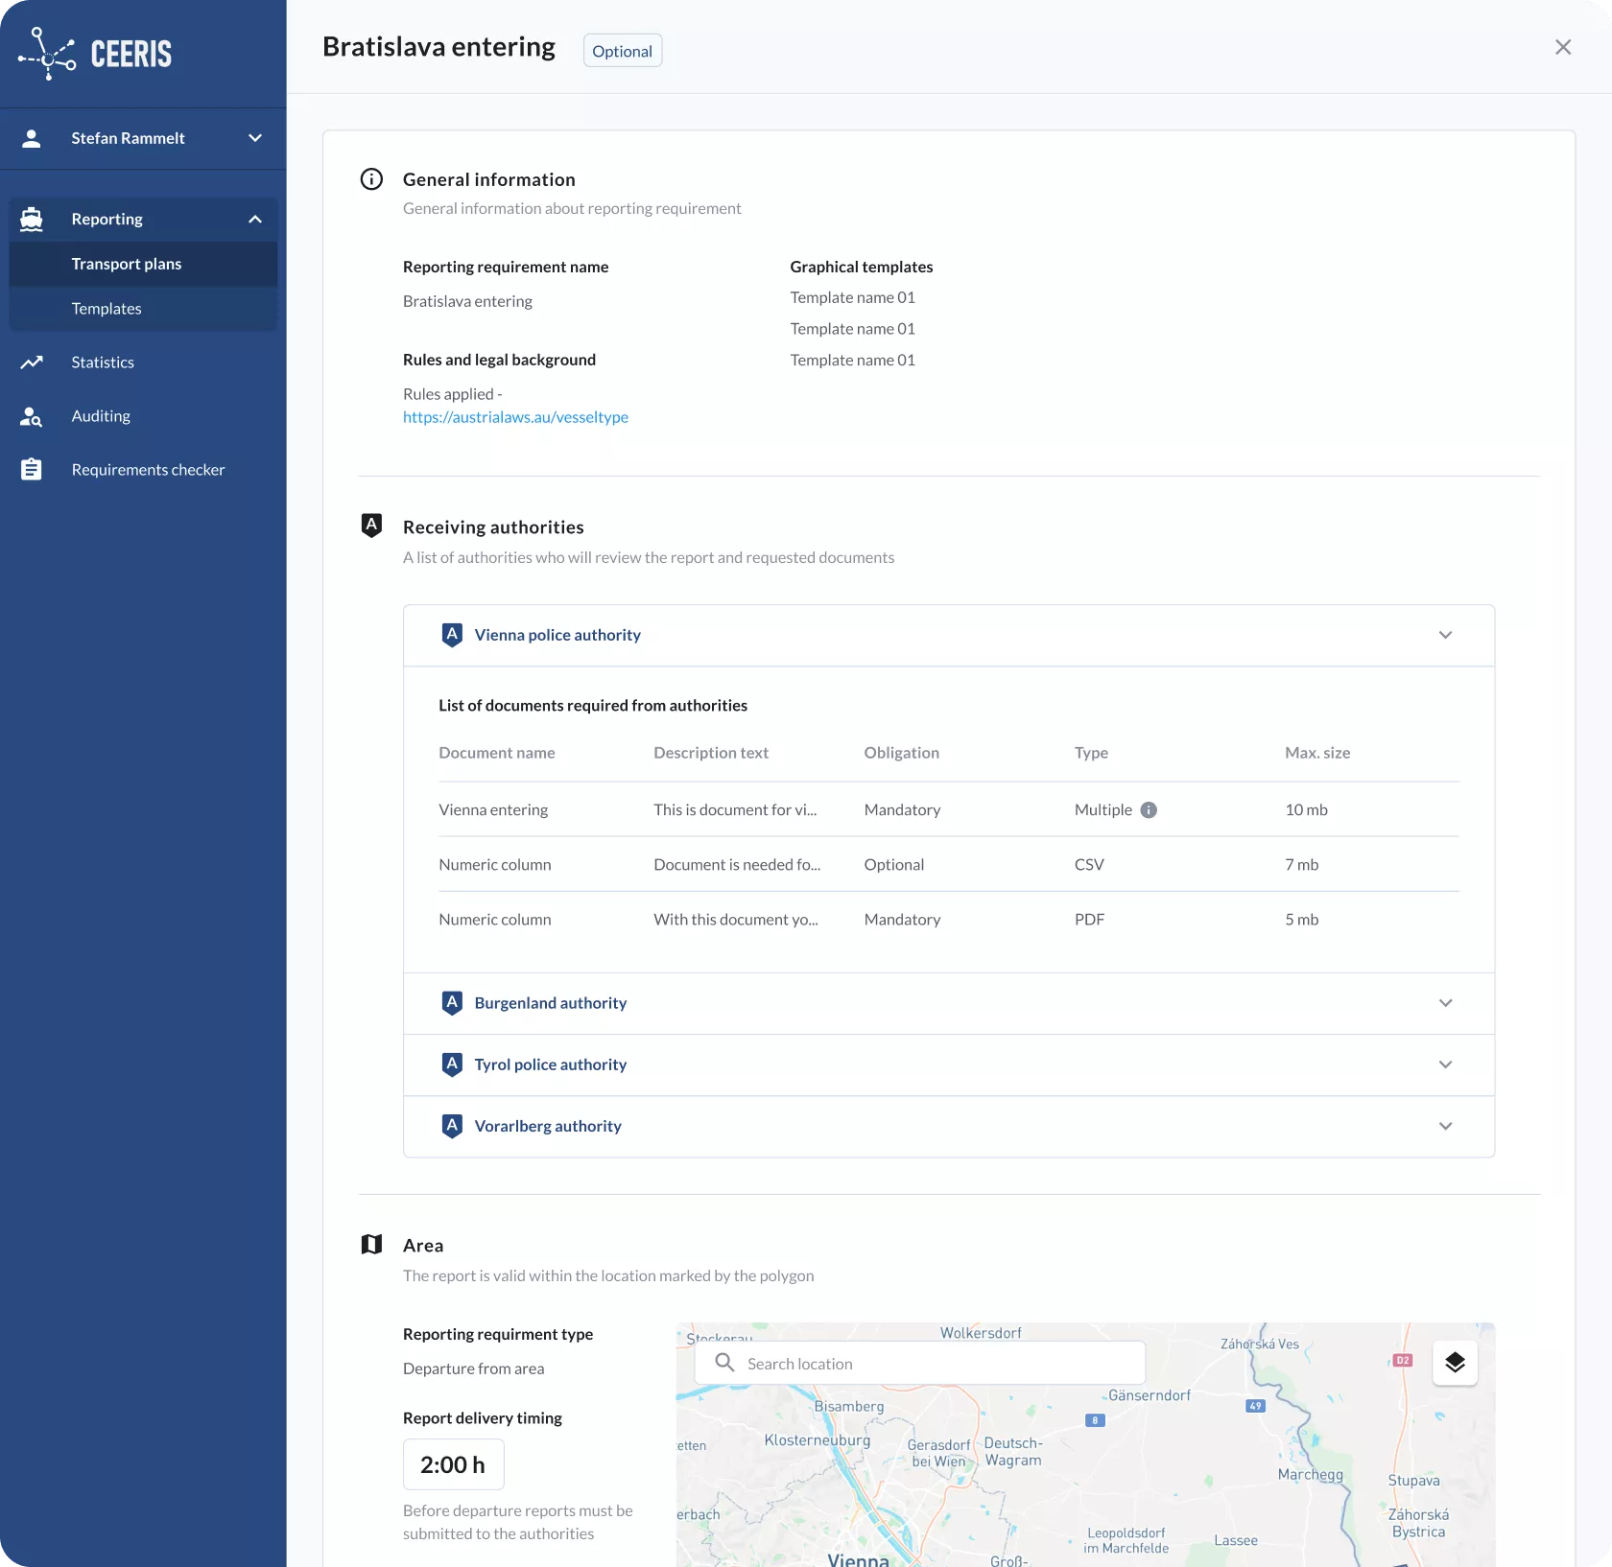The height and width of the screenshot is (1567, 1612).
Task: Open the austrialaws.au vesseltype link
Action: click(x=515, y=417)
